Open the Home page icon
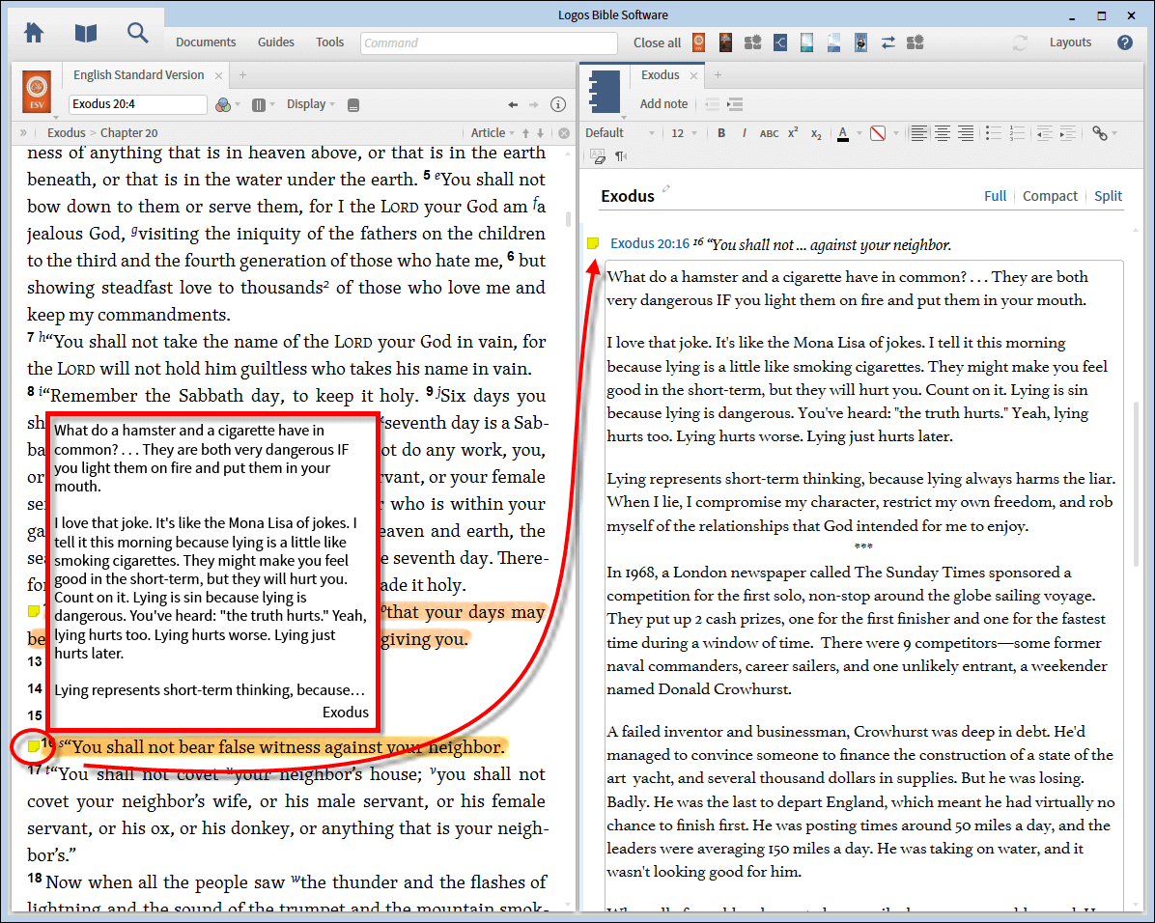The height and width of the screenshot is (923, 1155). pos(34,33)
